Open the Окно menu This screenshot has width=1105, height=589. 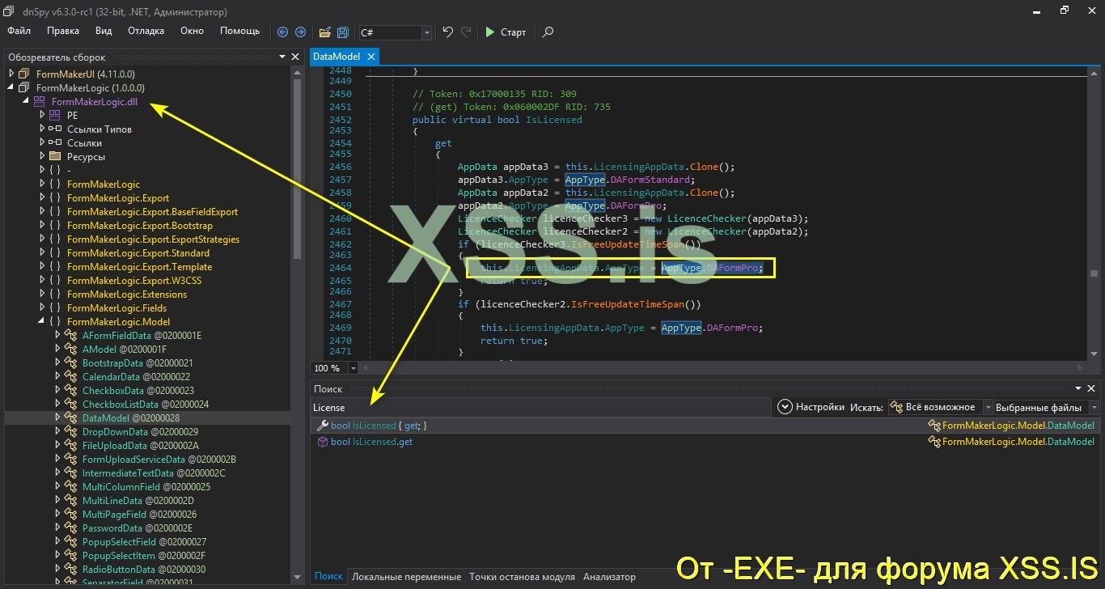(x=193, y=31)
